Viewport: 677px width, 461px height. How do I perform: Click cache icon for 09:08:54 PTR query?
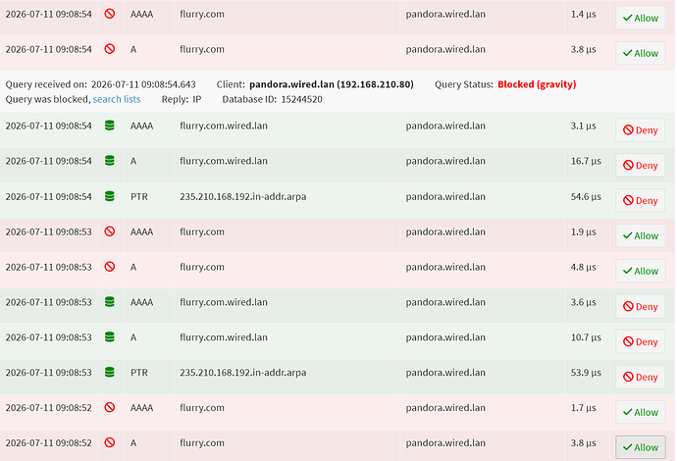[x=110, y=196]
